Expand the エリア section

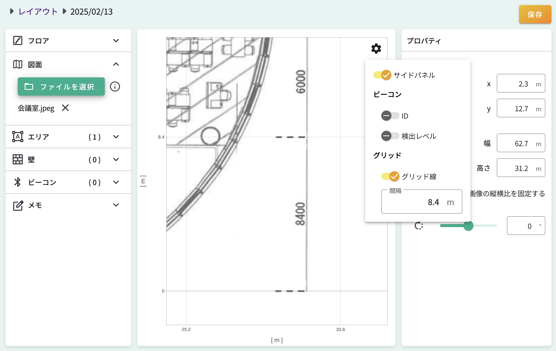pos(116,137)
